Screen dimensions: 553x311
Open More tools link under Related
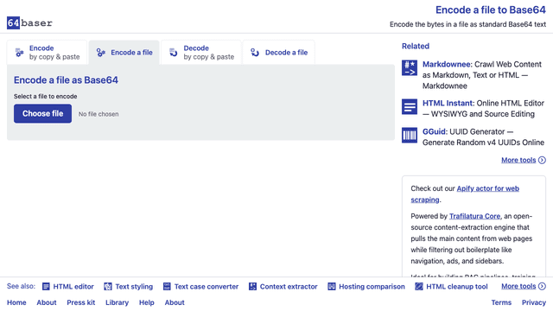[518, 160]
